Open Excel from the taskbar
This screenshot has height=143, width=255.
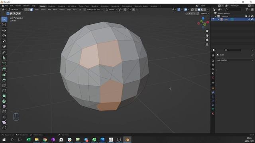(28, 139)
